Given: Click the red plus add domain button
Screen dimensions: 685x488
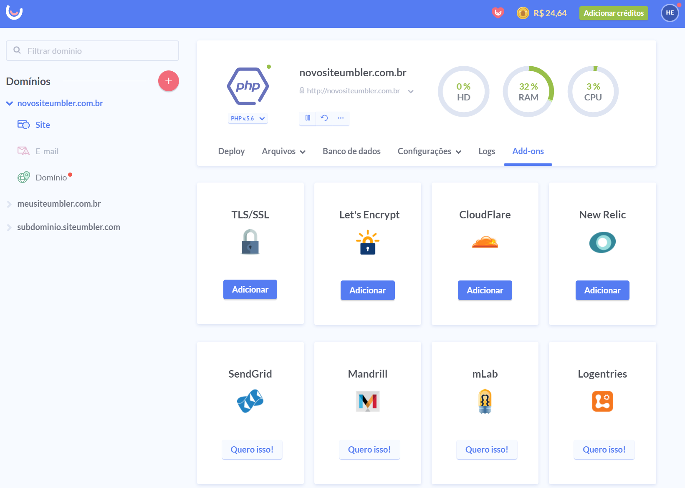Looking at the screenshot, I should pyautogui.click(x=168, y=81).
